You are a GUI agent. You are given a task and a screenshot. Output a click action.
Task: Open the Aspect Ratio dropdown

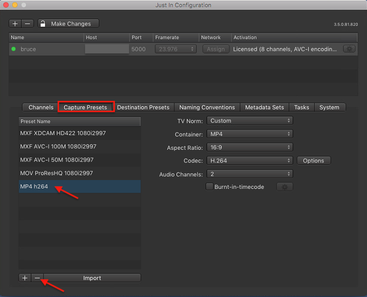click(x=250, y=147)
